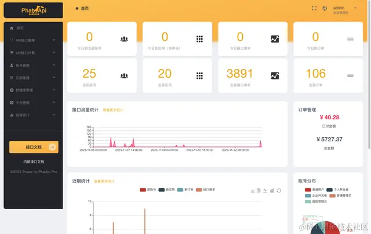Expand the API接口计费 chevron
371x234 pixels.
click(x=54, y=52)
